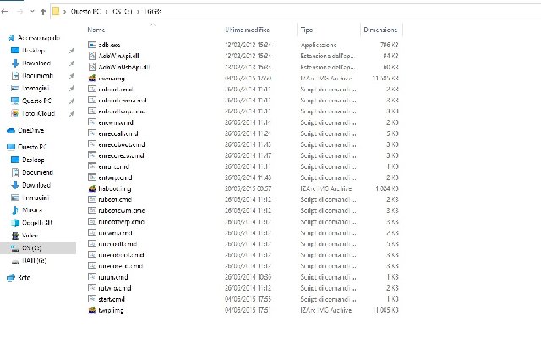541x337 pixels.
Task: Select hsboot.img archive icon
Action: 92,188
